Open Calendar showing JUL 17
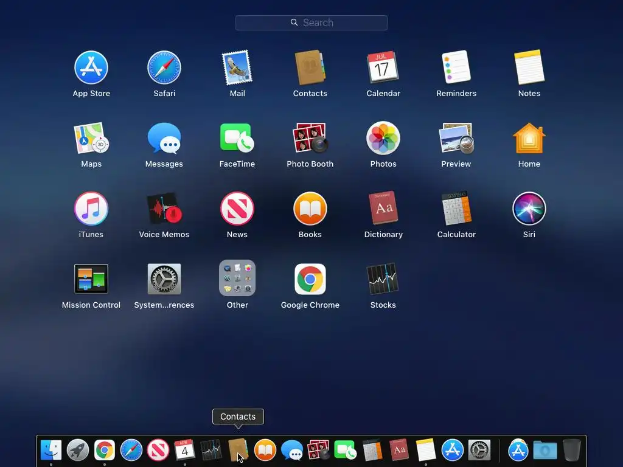The width and height of the screenshot is (623, 467). pos(383,67)
